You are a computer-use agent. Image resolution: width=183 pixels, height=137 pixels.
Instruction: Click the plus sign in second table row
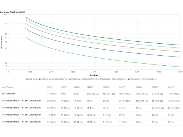(20, 100)
